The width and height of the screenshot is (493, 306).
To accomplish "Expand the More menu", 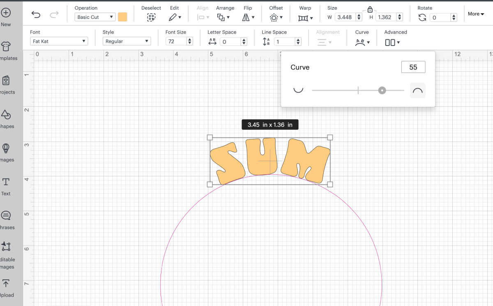I will tap(476, 14).
